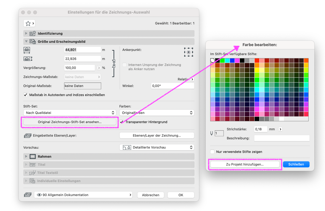Screen dimensions: 325x211
Task: Select the white pen swatch at top left
Action: [x=213, y=60]
